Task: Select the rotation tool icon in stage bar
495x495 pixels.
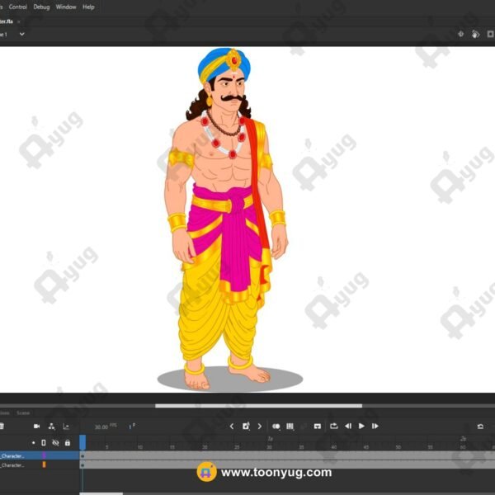Action: (475, 34)
